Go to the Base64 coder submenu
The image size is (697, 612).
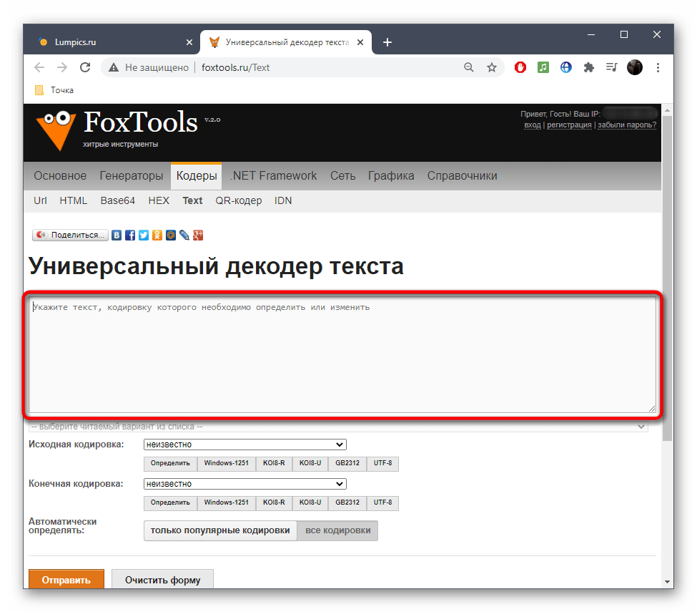[117, 200]
